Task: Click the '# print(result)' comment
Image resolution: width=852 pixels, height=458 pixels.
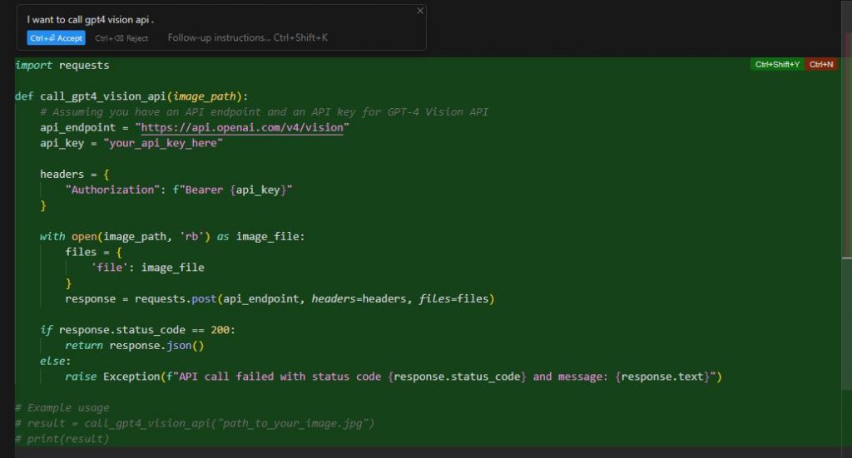Action: click(62, 438)
